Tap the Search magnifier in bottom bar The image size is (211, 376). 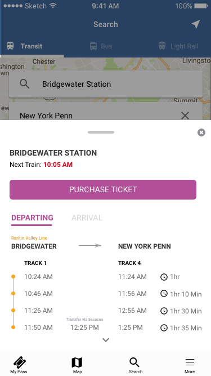[134, 362]
